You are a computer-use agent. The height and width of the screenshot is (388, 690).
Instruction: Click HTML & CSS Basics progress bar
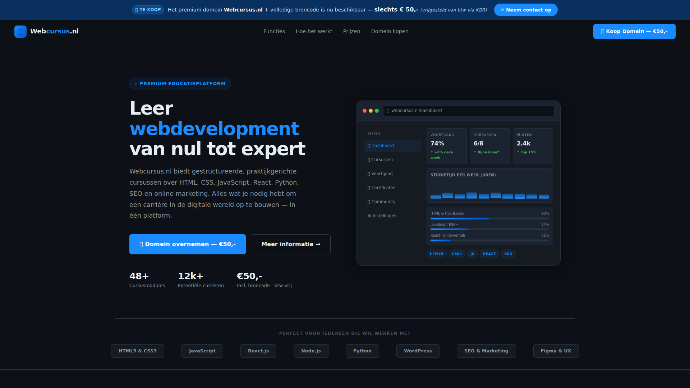point(490,218)
